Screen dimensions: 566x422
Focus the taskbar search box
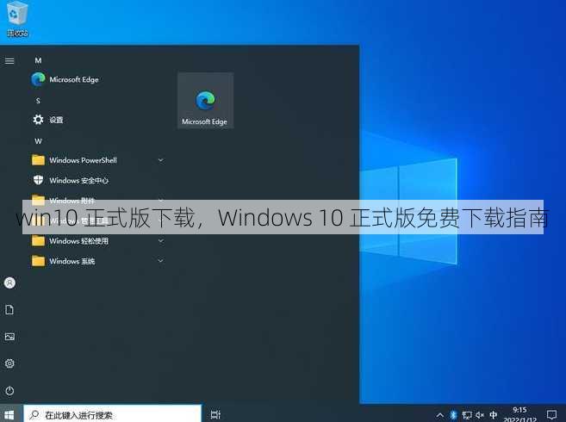[112, 413]
